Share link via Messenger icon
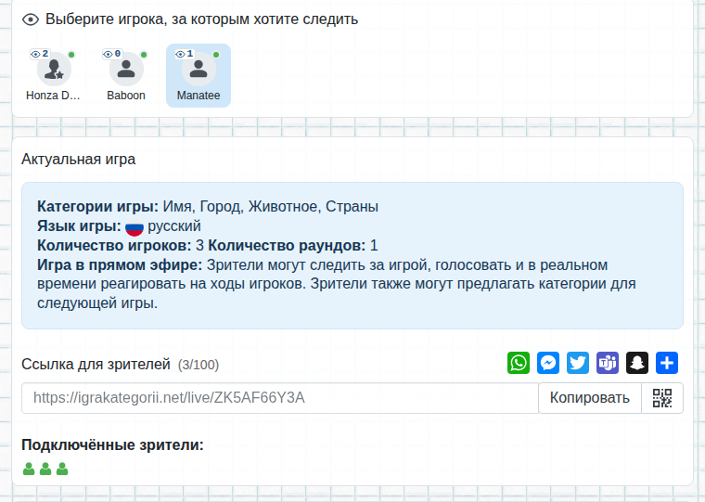This screenshot has width=705, height=502. coord(548,363)
